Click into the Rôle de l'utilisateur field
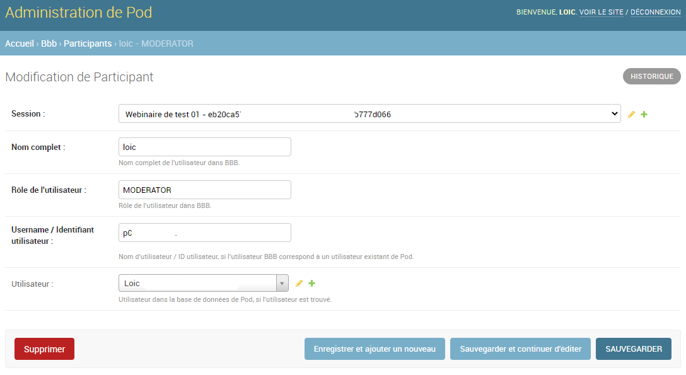The image size is (686, 375). [x=204, y=190]
